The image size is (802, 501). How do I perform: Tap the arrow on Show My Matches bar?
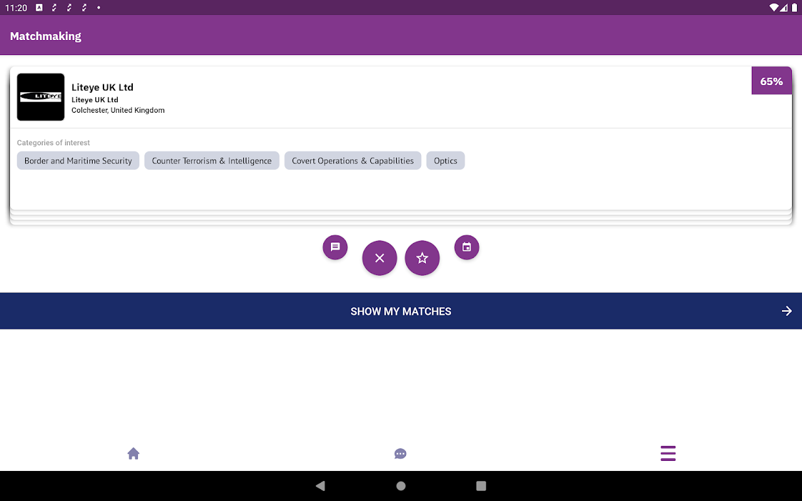coord(787,311)
